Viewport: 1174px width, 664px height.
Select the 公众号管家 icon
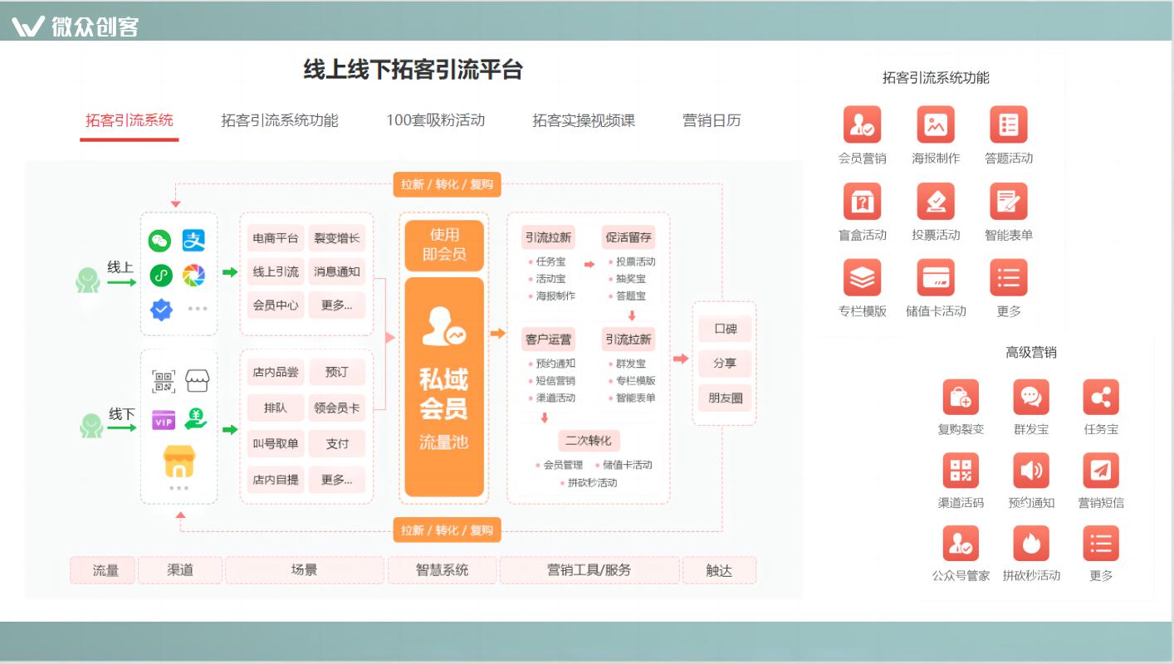click(x=961, y=544)
